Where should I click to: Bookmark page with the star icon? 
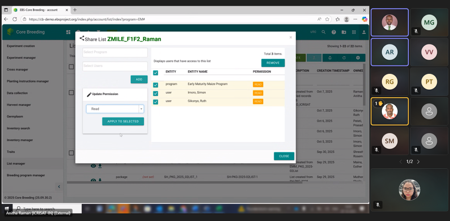[327, 19]
